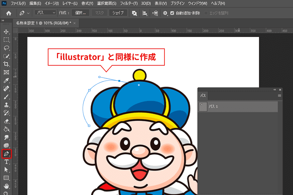Select the Paint Bucket tool

pos(6,129)
